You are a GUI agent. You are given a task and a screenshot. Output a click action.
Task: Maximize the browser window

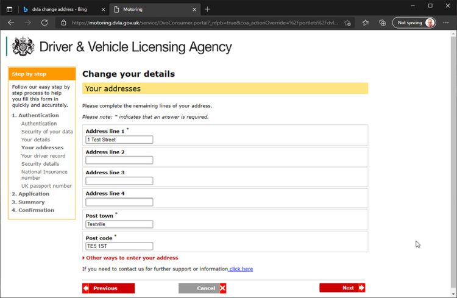[x=430, y=6]
